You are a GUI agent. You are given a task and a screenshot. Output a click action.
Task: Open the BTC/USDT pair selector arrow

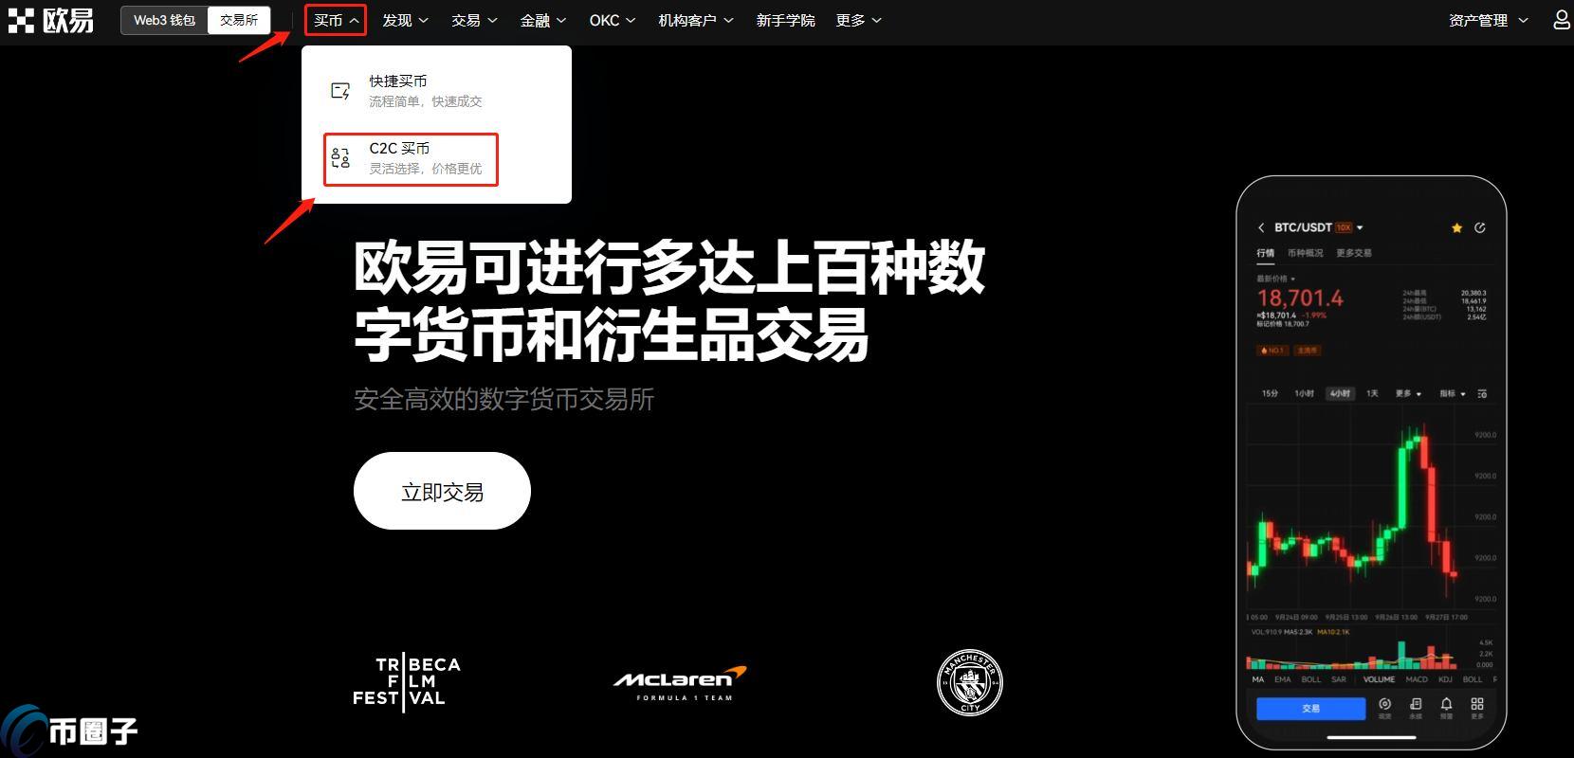point(1360,228)
